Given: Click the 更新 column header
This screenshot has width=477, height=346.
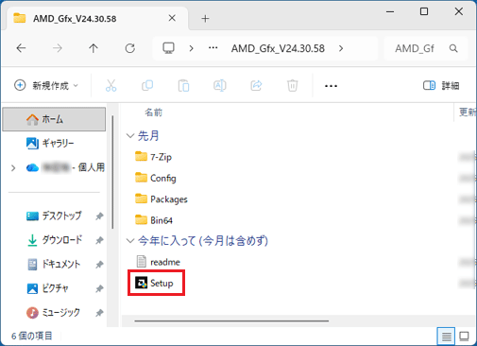Looking at the screenshot, I should [468, 112].
